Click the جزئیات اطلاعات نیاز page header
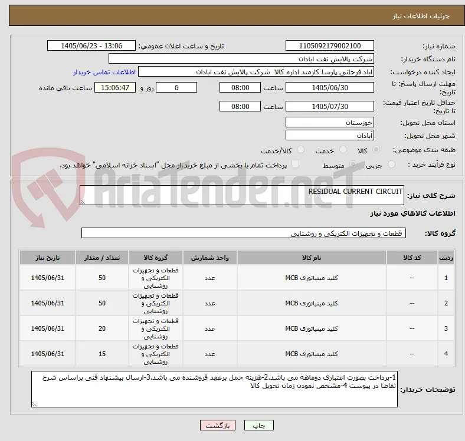The width and height of the screenshot is (465, 441). [421, 16]
